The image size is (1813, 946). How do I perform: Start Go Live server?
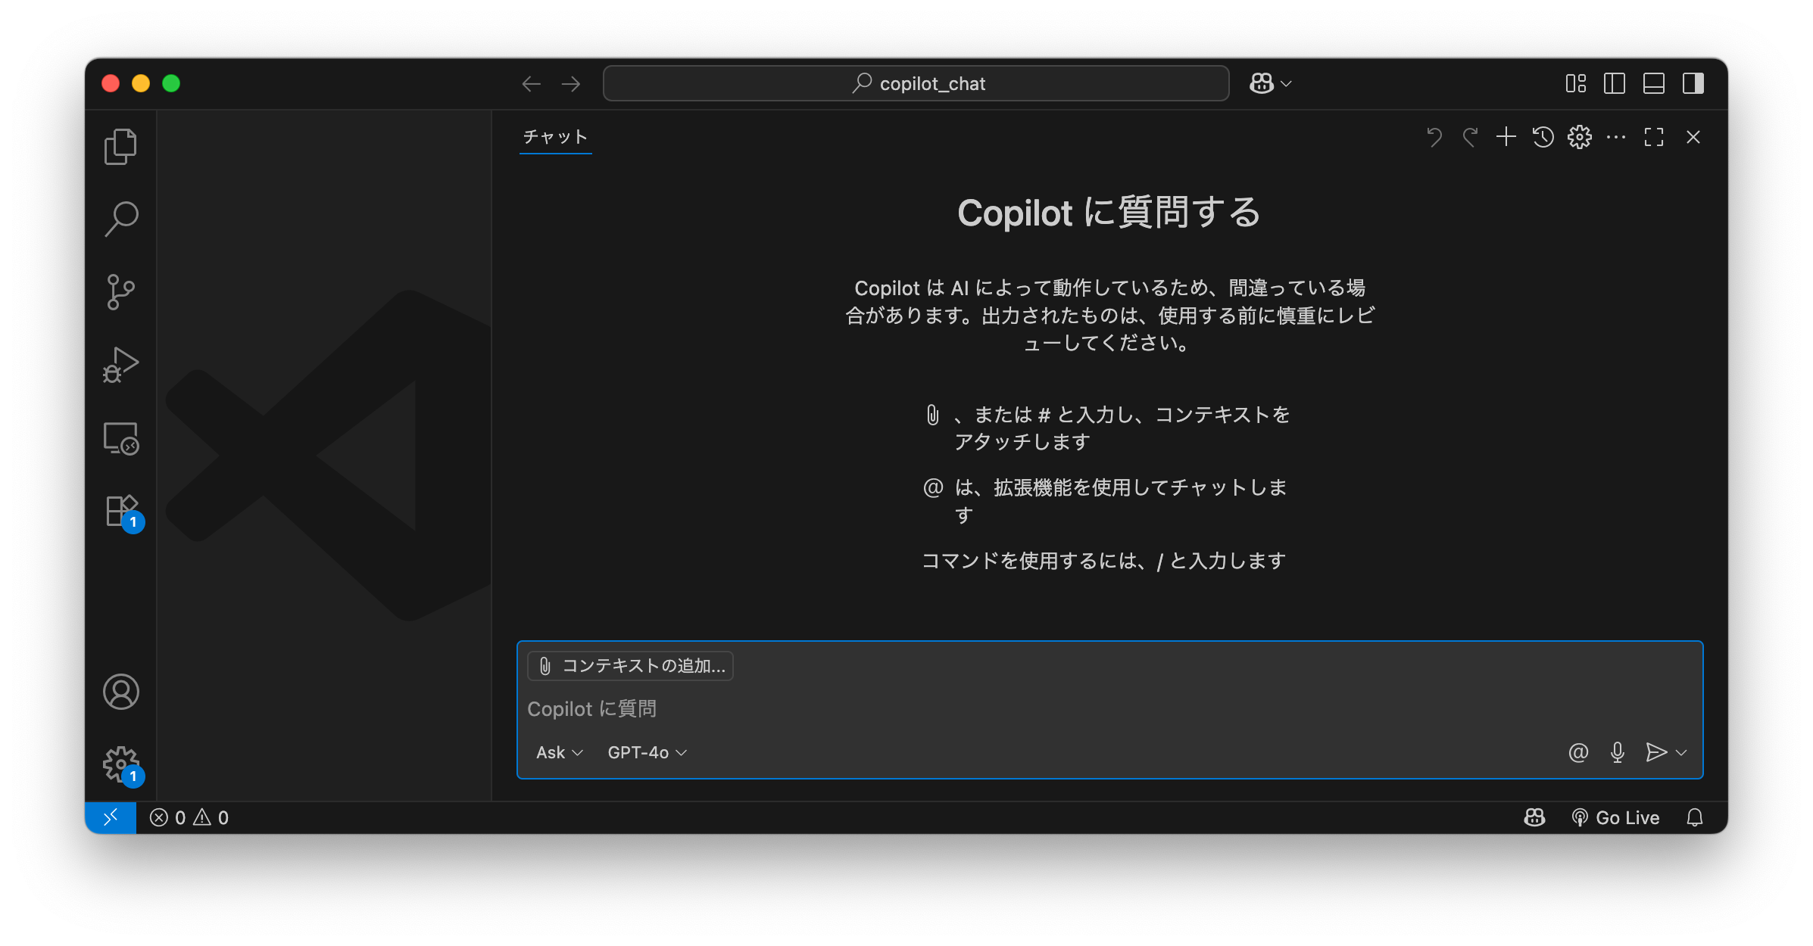(x=1615, y=817)
